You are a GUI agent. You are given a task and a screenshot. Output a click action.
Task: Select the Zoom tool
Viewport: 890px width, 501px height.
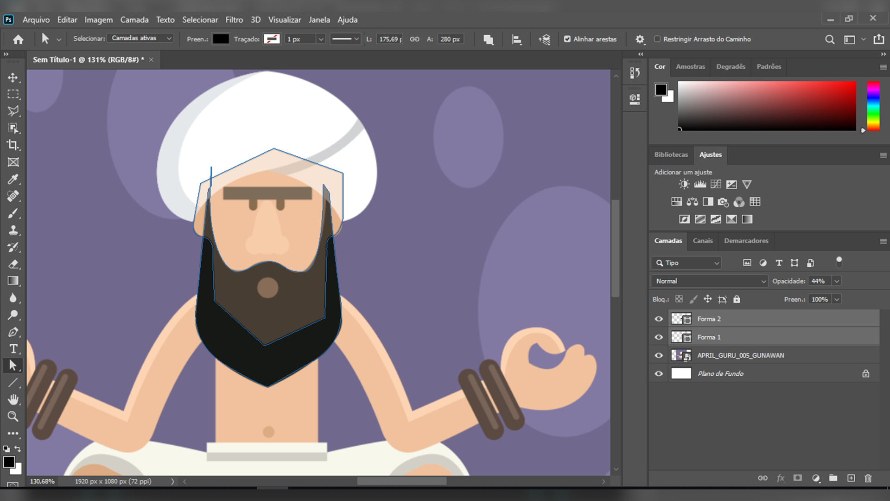[x=13, y=416]
